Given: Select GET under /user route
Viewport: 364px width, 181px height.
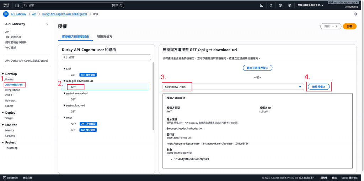Looking at the screenshot, I should [73, 130].
